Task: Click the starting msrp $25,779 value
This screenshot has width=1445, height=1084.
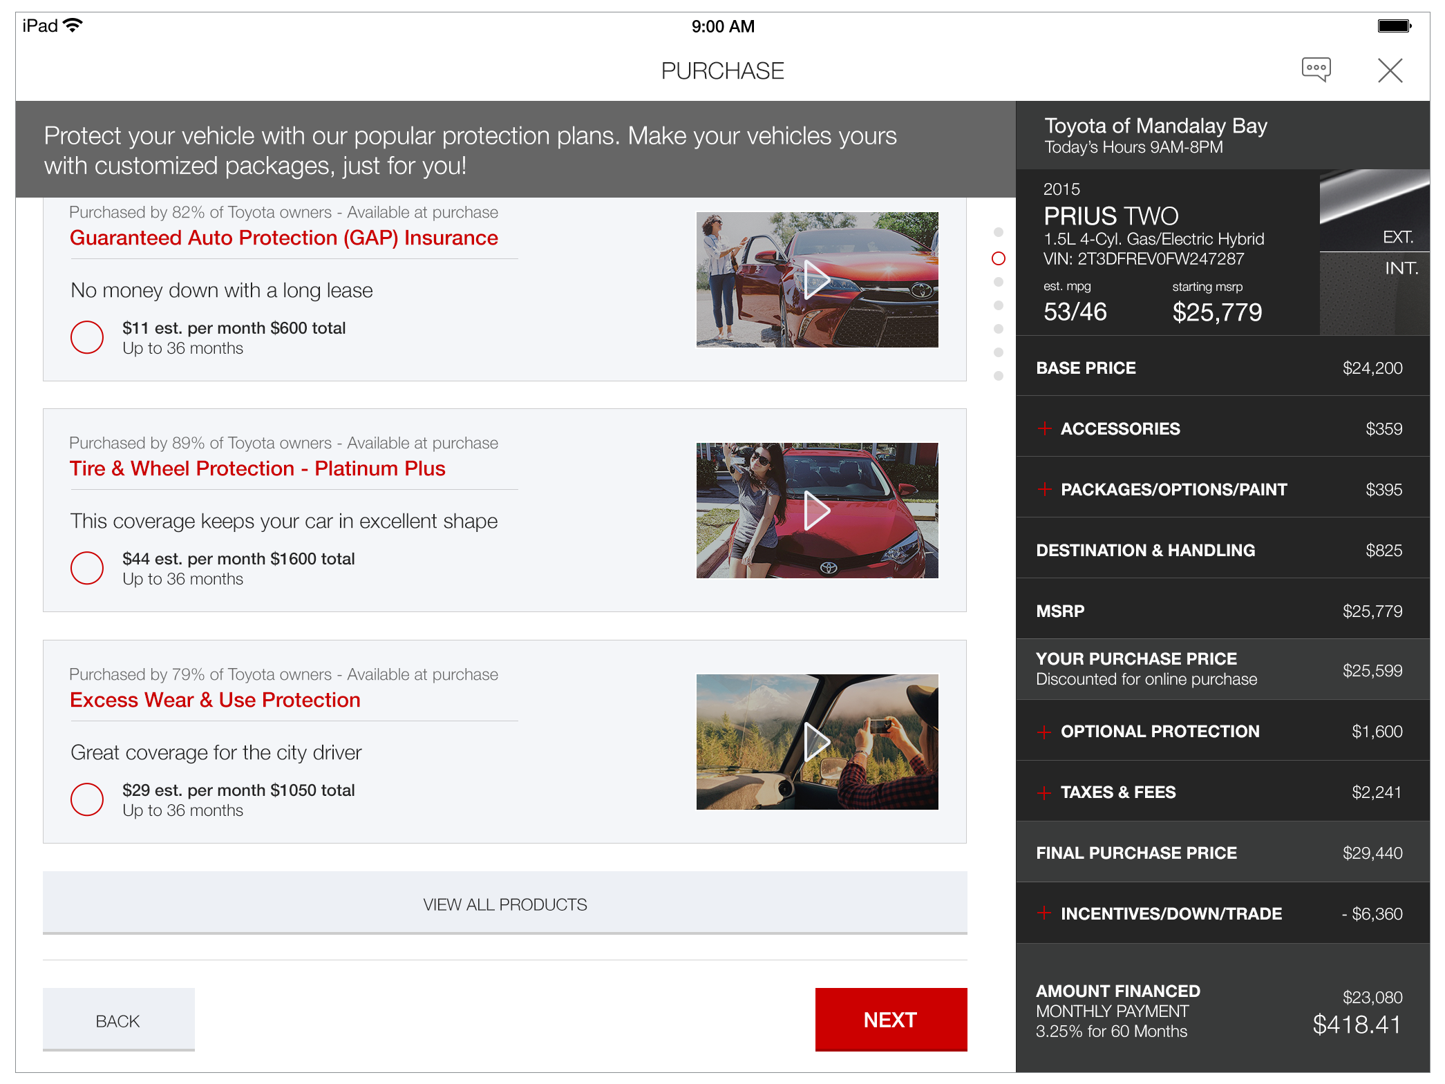Action: click(1217, 312)
